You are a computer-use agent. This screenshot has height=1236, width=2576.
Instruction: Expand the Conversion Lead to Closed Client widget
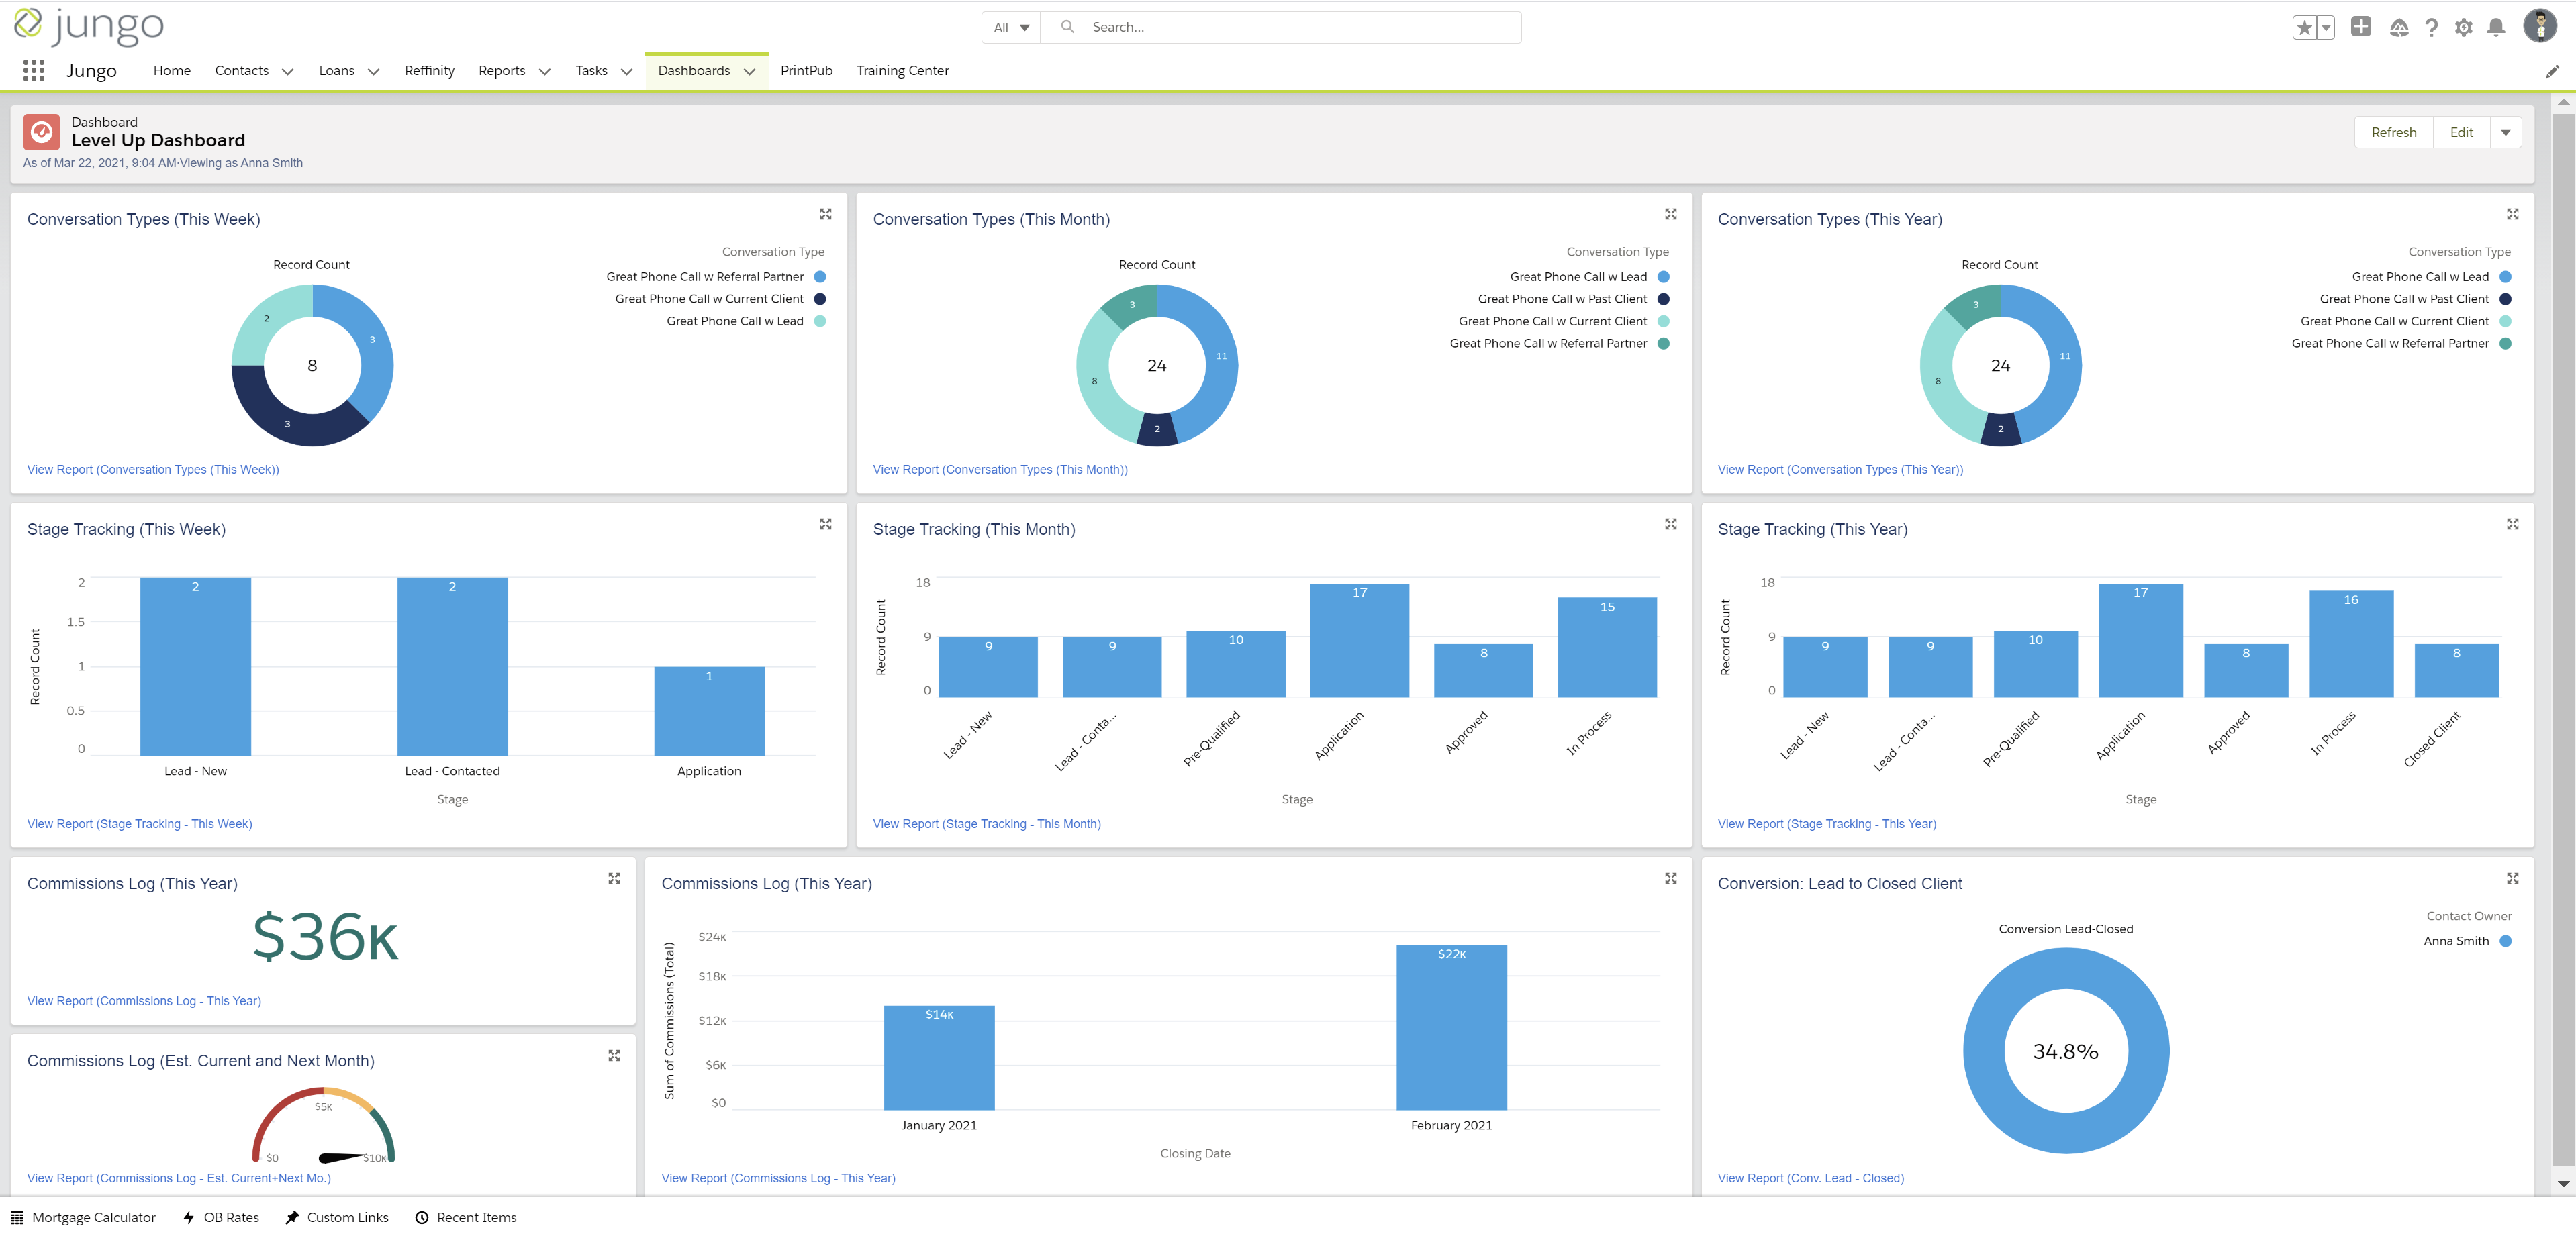pos(2512,878)
